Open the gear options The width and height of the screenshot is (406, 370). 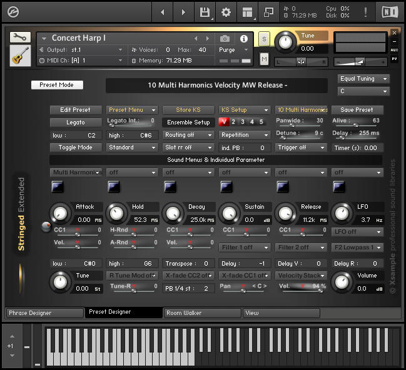coord(226,12)
